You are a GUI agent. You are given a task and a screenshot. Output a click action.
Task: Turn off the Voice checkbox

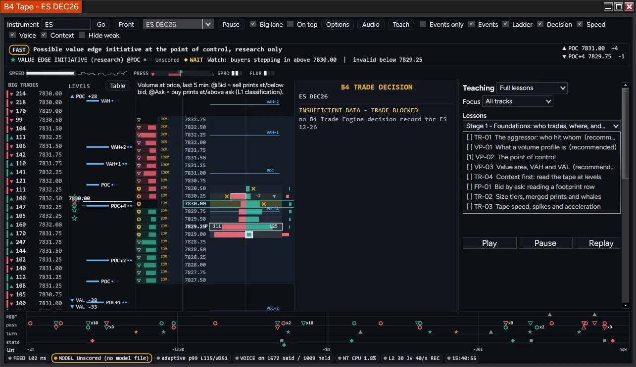click(13, 35)
